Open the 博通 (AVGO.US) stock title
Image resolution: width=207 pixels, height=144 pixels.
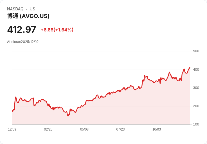coord(28,16)
